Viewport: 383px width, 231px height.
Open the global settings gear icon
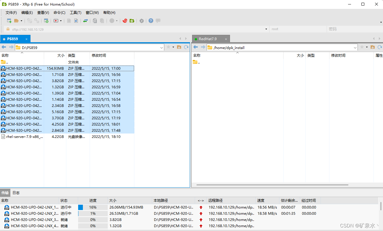point(141,21)
